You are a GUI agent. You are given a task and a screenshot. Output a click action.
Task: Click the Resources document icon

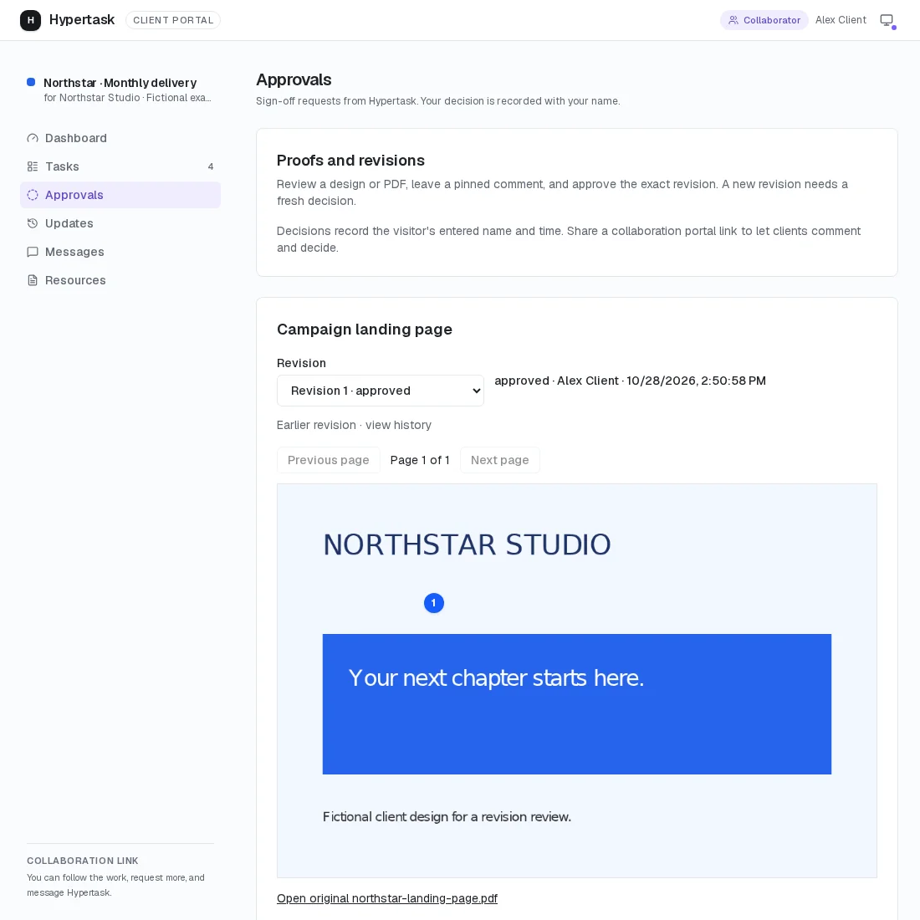33,280
